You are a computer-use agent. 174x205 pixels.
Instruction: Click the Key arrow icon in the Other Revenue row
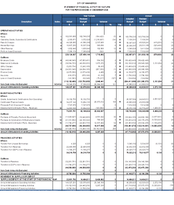[x=120, y=48]
